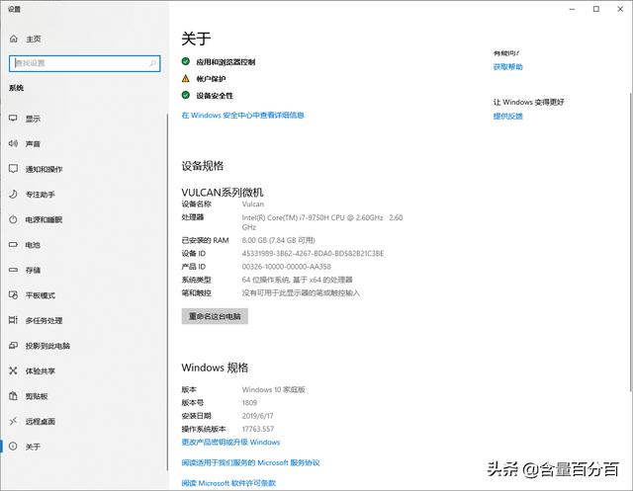633x491 pixels.
Task: Click device name value Vulcan
Action: point(253,204)
